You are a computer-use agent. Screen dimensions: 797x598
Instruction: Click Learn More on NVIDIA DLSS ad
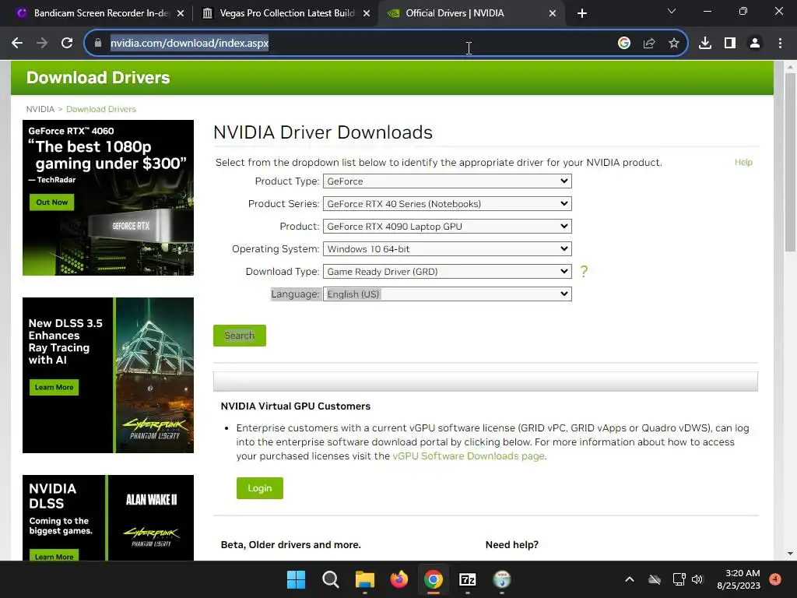coord(54,555)
